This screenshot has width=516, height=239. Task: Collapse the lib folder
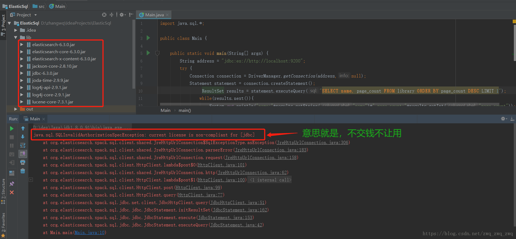(16, 37)
